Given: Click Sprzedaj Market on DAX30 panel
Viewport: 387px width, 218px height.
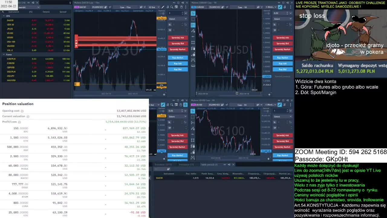Looking at the screenshot, I should pyautogui.click(x=178, y=49).
